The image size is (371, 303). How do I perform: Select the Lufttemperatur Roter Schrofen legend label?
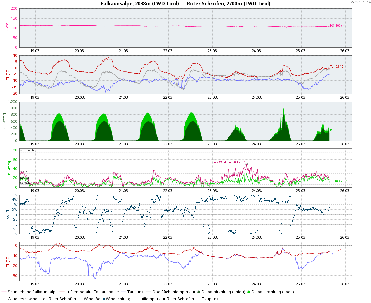click(166, 299)
